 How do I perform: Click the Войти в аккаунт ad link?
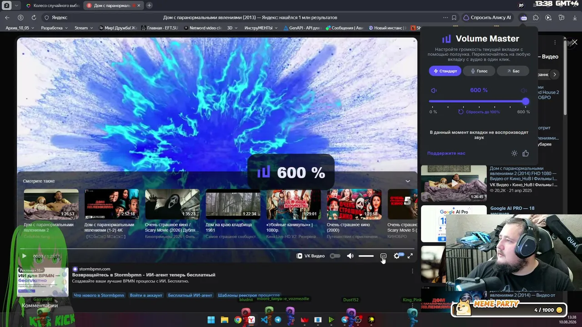(x=146, y=295)
